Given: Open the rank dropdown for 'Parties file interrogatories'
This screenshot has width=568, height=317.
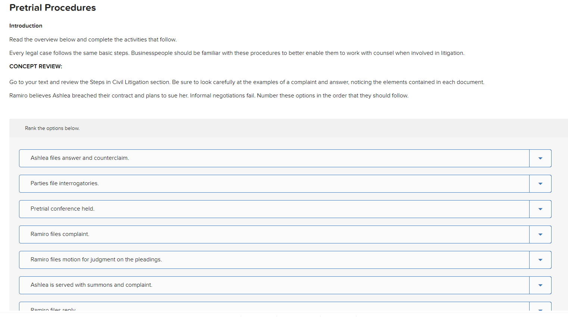Looking at the screenshot, I should pos(540,183).
